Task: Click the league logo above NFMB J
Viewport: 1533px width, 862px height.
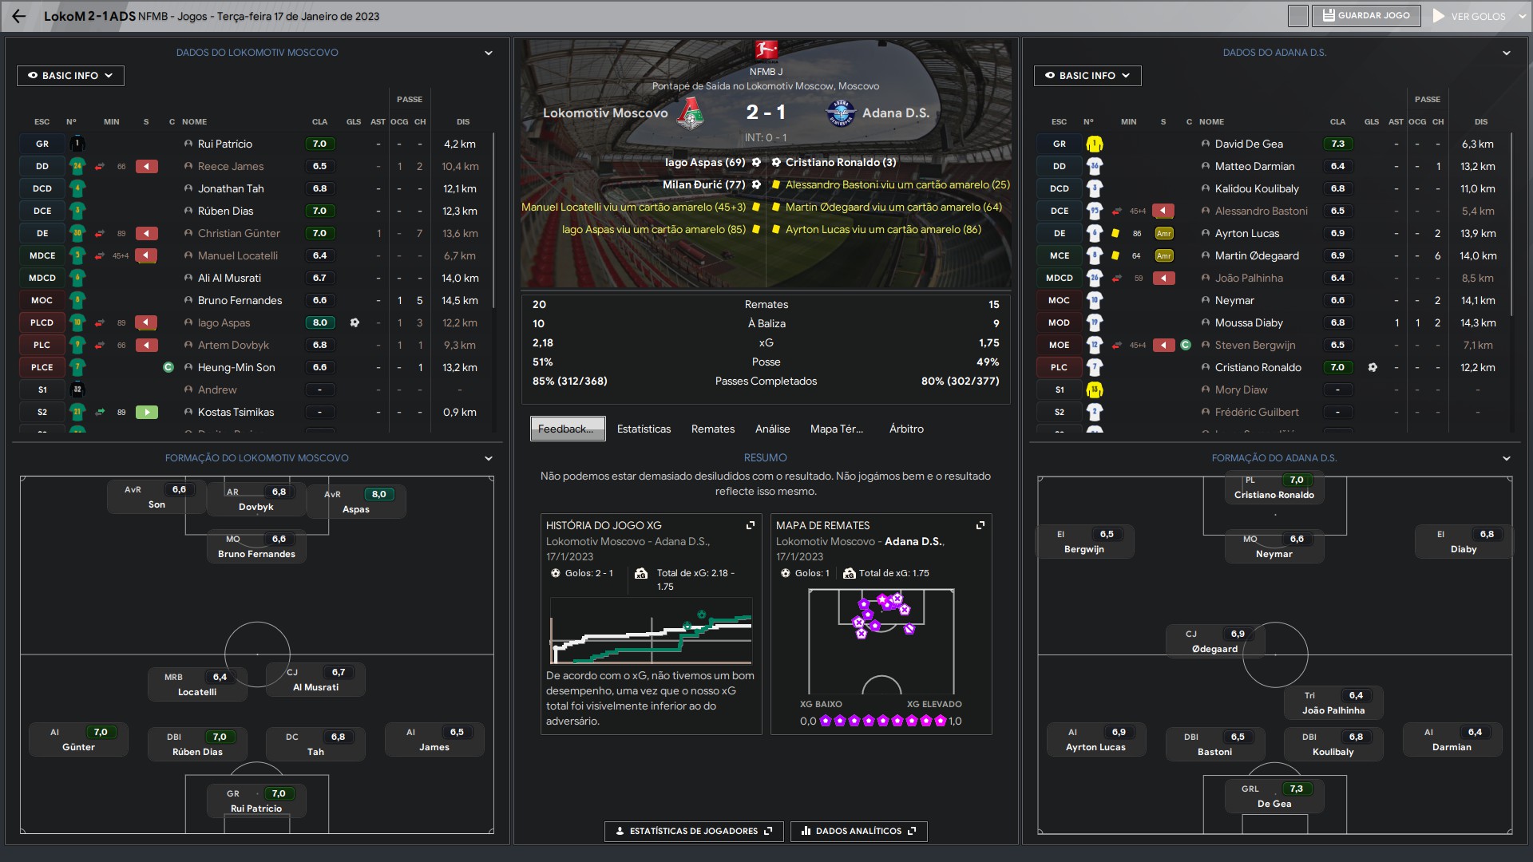Action: click(x=766, y=51)
